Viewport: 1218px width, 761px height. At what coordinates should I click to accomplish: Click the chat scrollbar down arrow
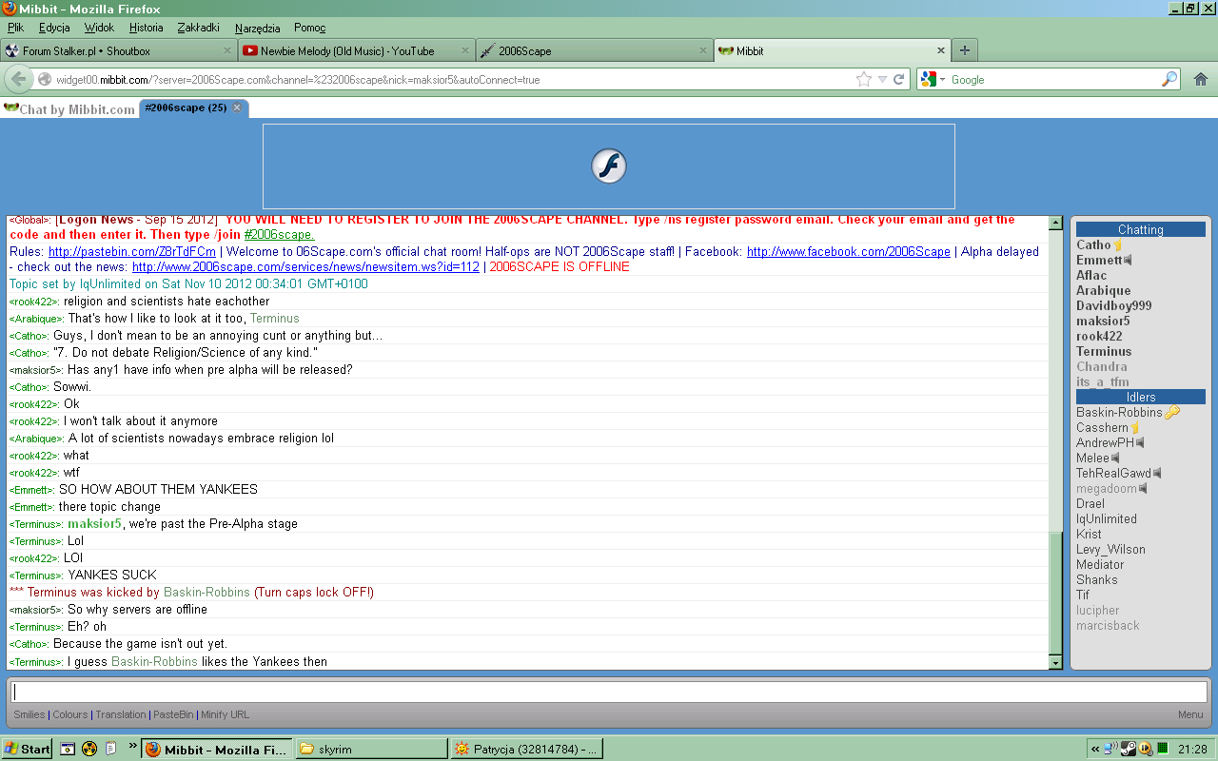[1055, 663]
